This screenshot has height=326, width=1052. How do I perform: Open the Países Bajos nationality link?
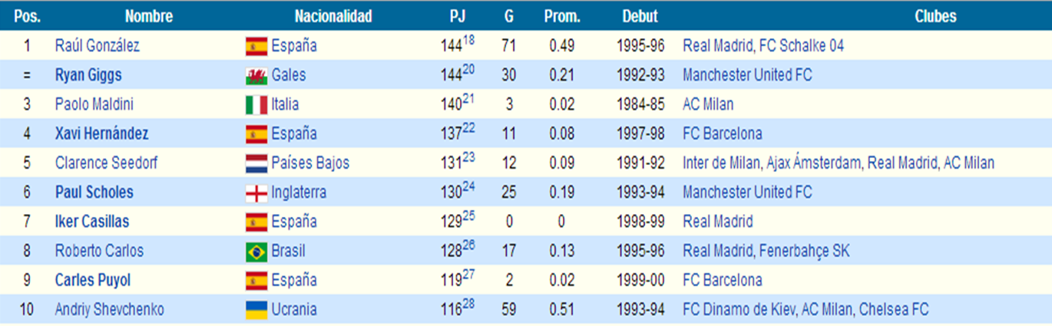310,163
